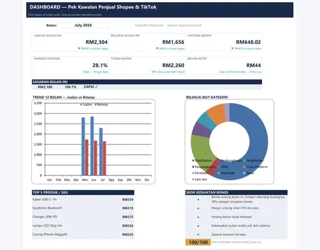320x250 pixels.
Task: Click the Belanja legend entry in trend chart
Action: (101, 104)
